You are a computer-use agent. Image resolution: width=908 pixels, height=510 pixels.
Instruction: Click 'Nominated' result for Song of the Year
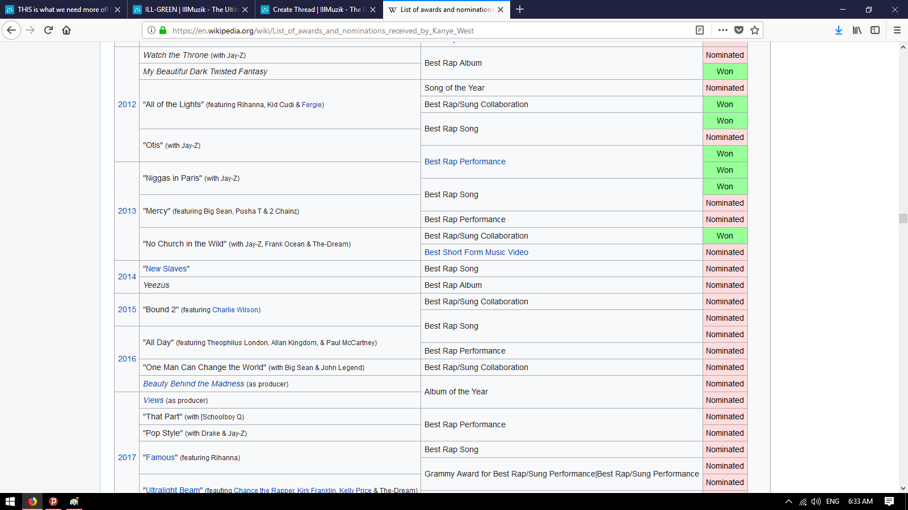(x=725, y=88)
